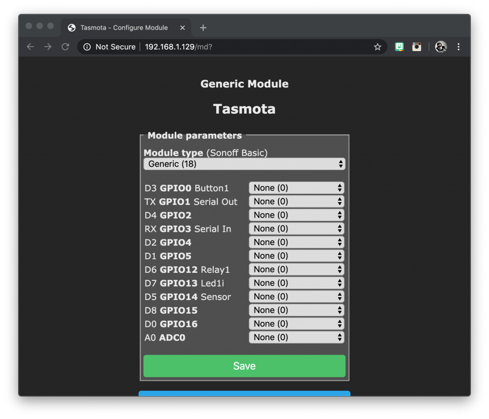Open the RX GPIO3 Serial In dropdown
The height and width of the screenshot is (419, 489).
(297, 229)
